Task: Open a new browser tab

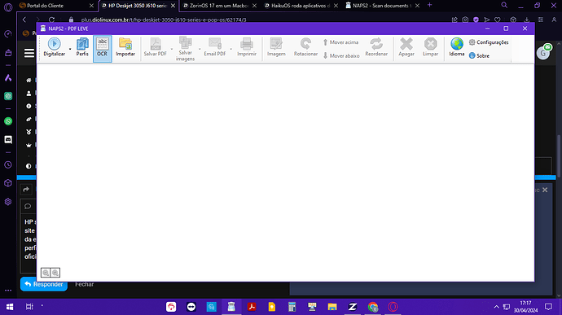Action: coord(429,5)
